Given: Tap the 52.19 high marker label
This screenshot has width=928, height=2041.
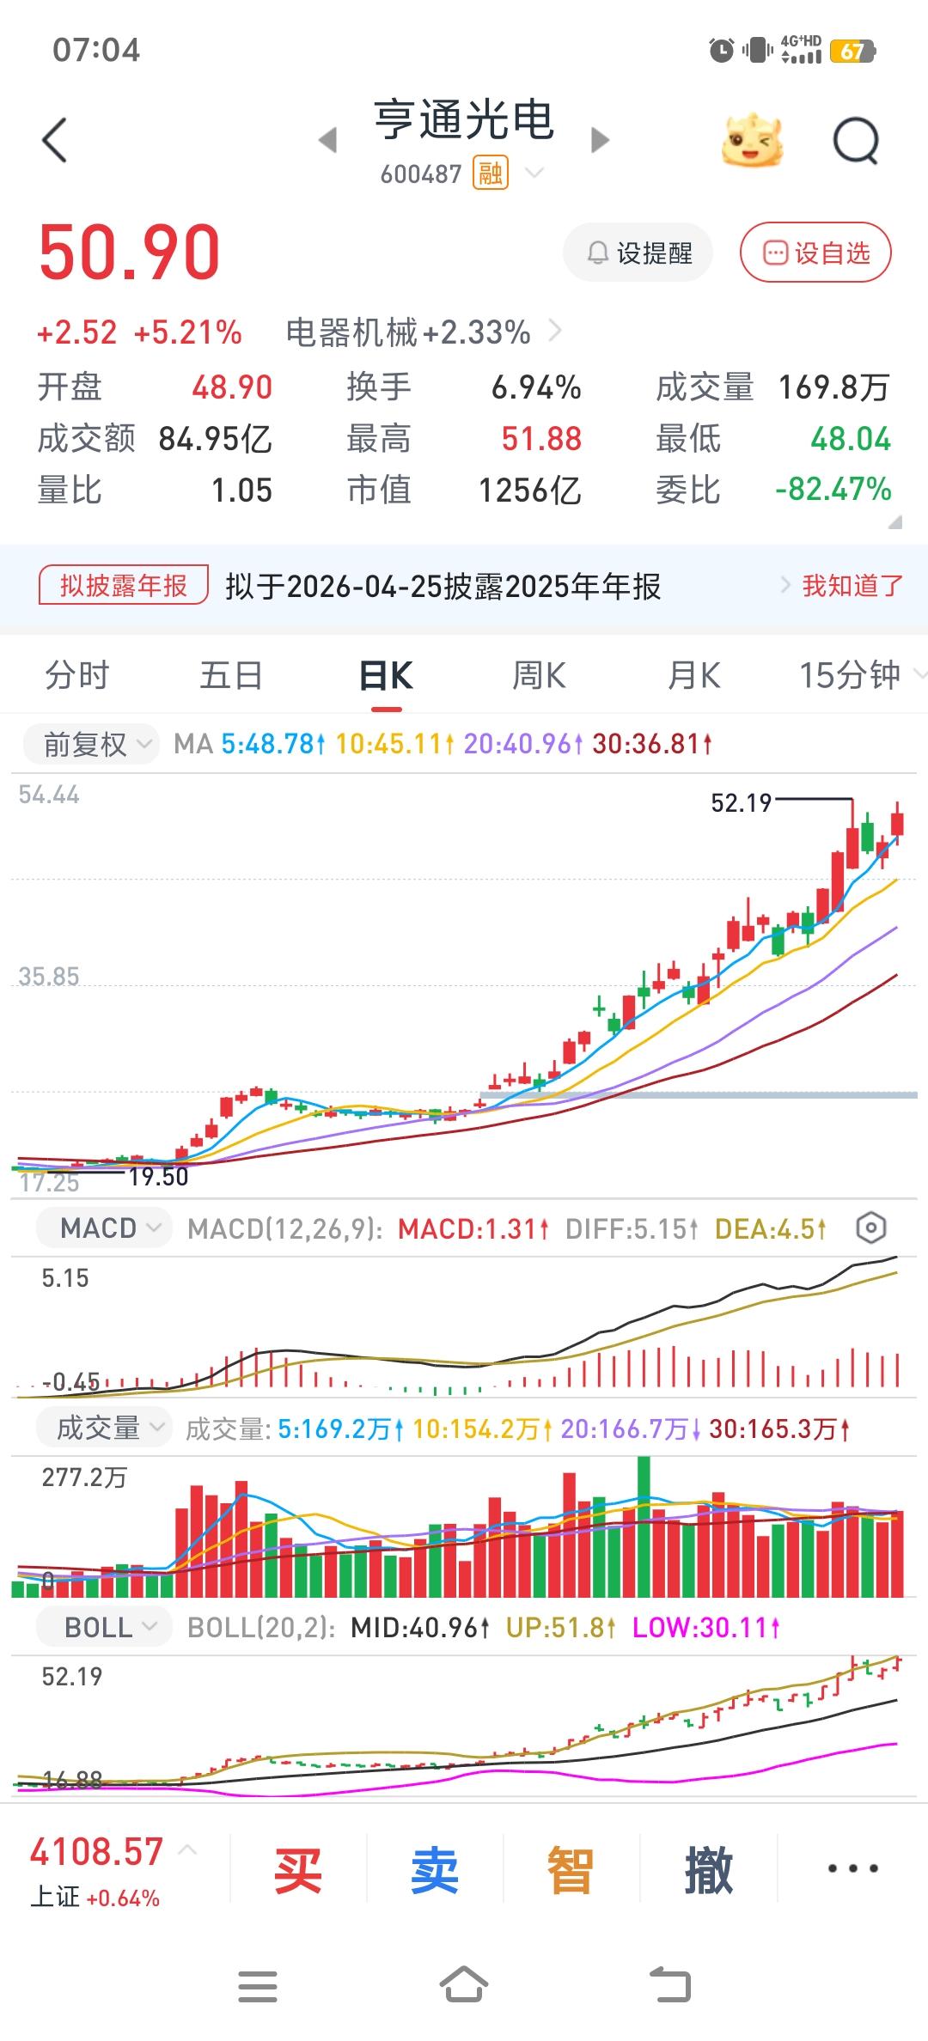Looking at the screenshot, I should pyautogui.click(x=742, y=803).
